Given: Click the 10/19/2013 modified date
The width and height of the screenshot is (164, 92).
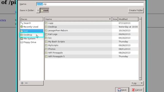Looking at the screenshot, I should click(125, 30).
